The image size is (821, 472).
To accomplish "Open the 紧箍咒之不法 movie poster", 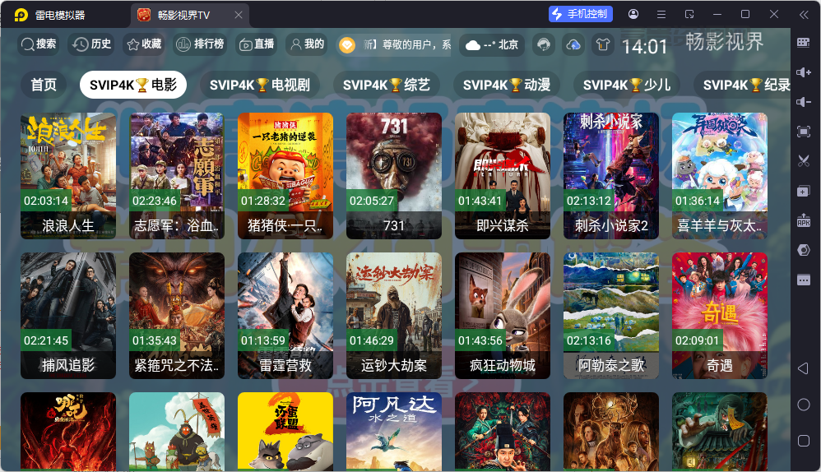I will click(177, 316).
